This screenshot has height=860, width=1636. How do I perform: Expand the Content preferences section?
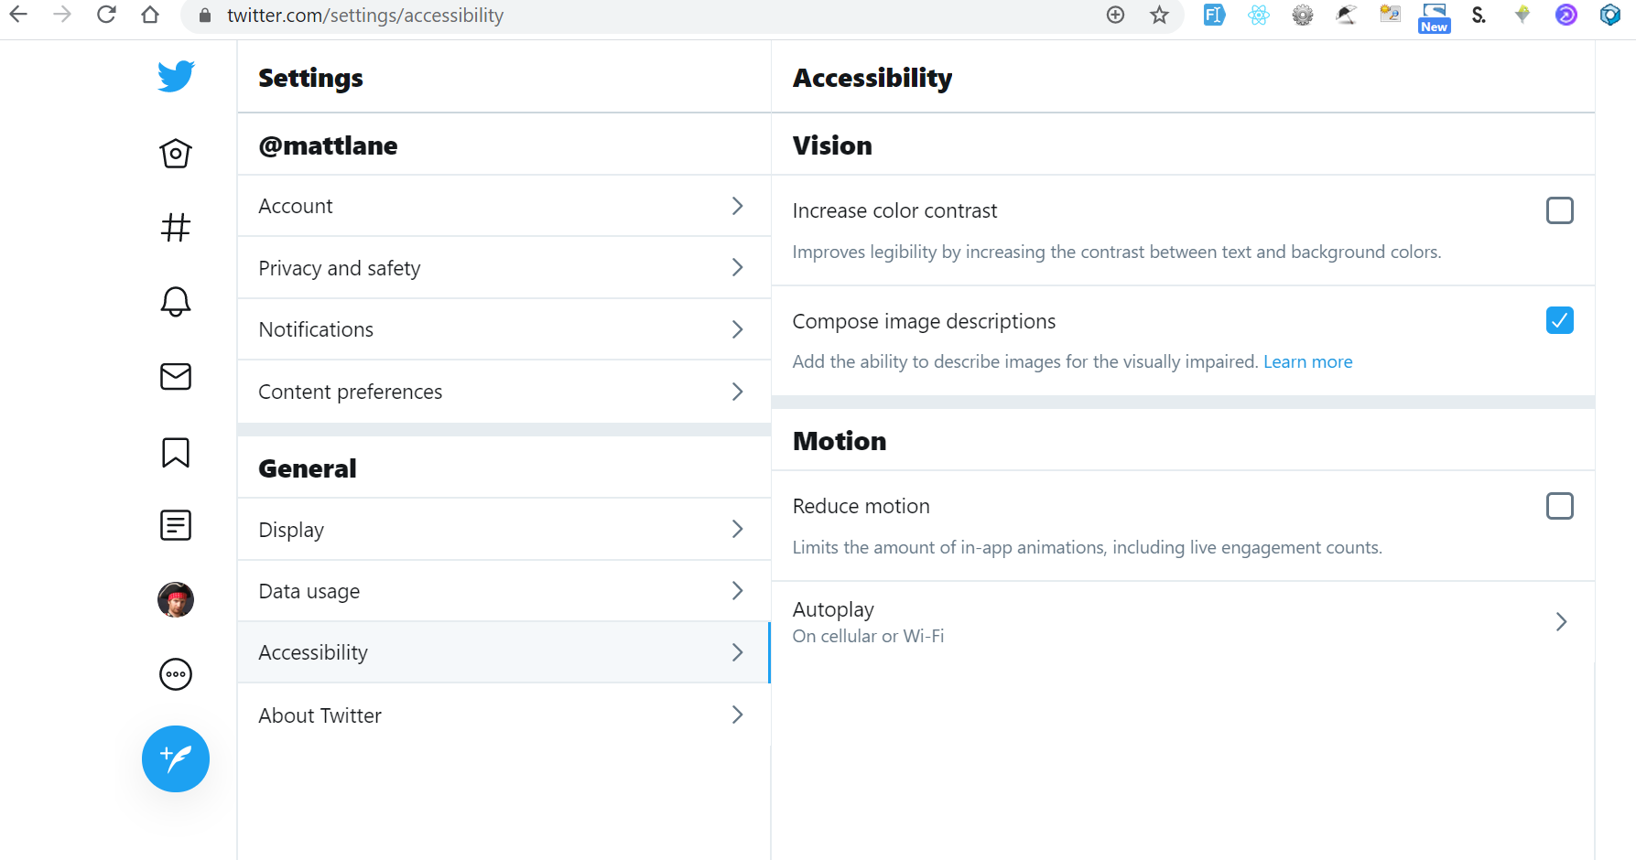click(504, 391)
